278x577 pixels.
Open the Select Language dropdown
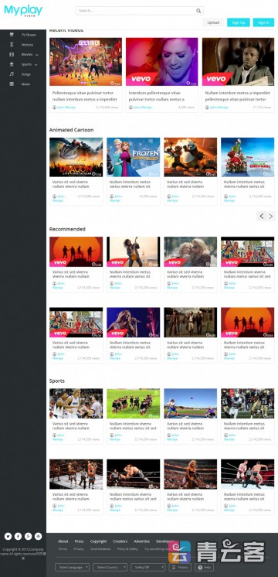(72, 567)
